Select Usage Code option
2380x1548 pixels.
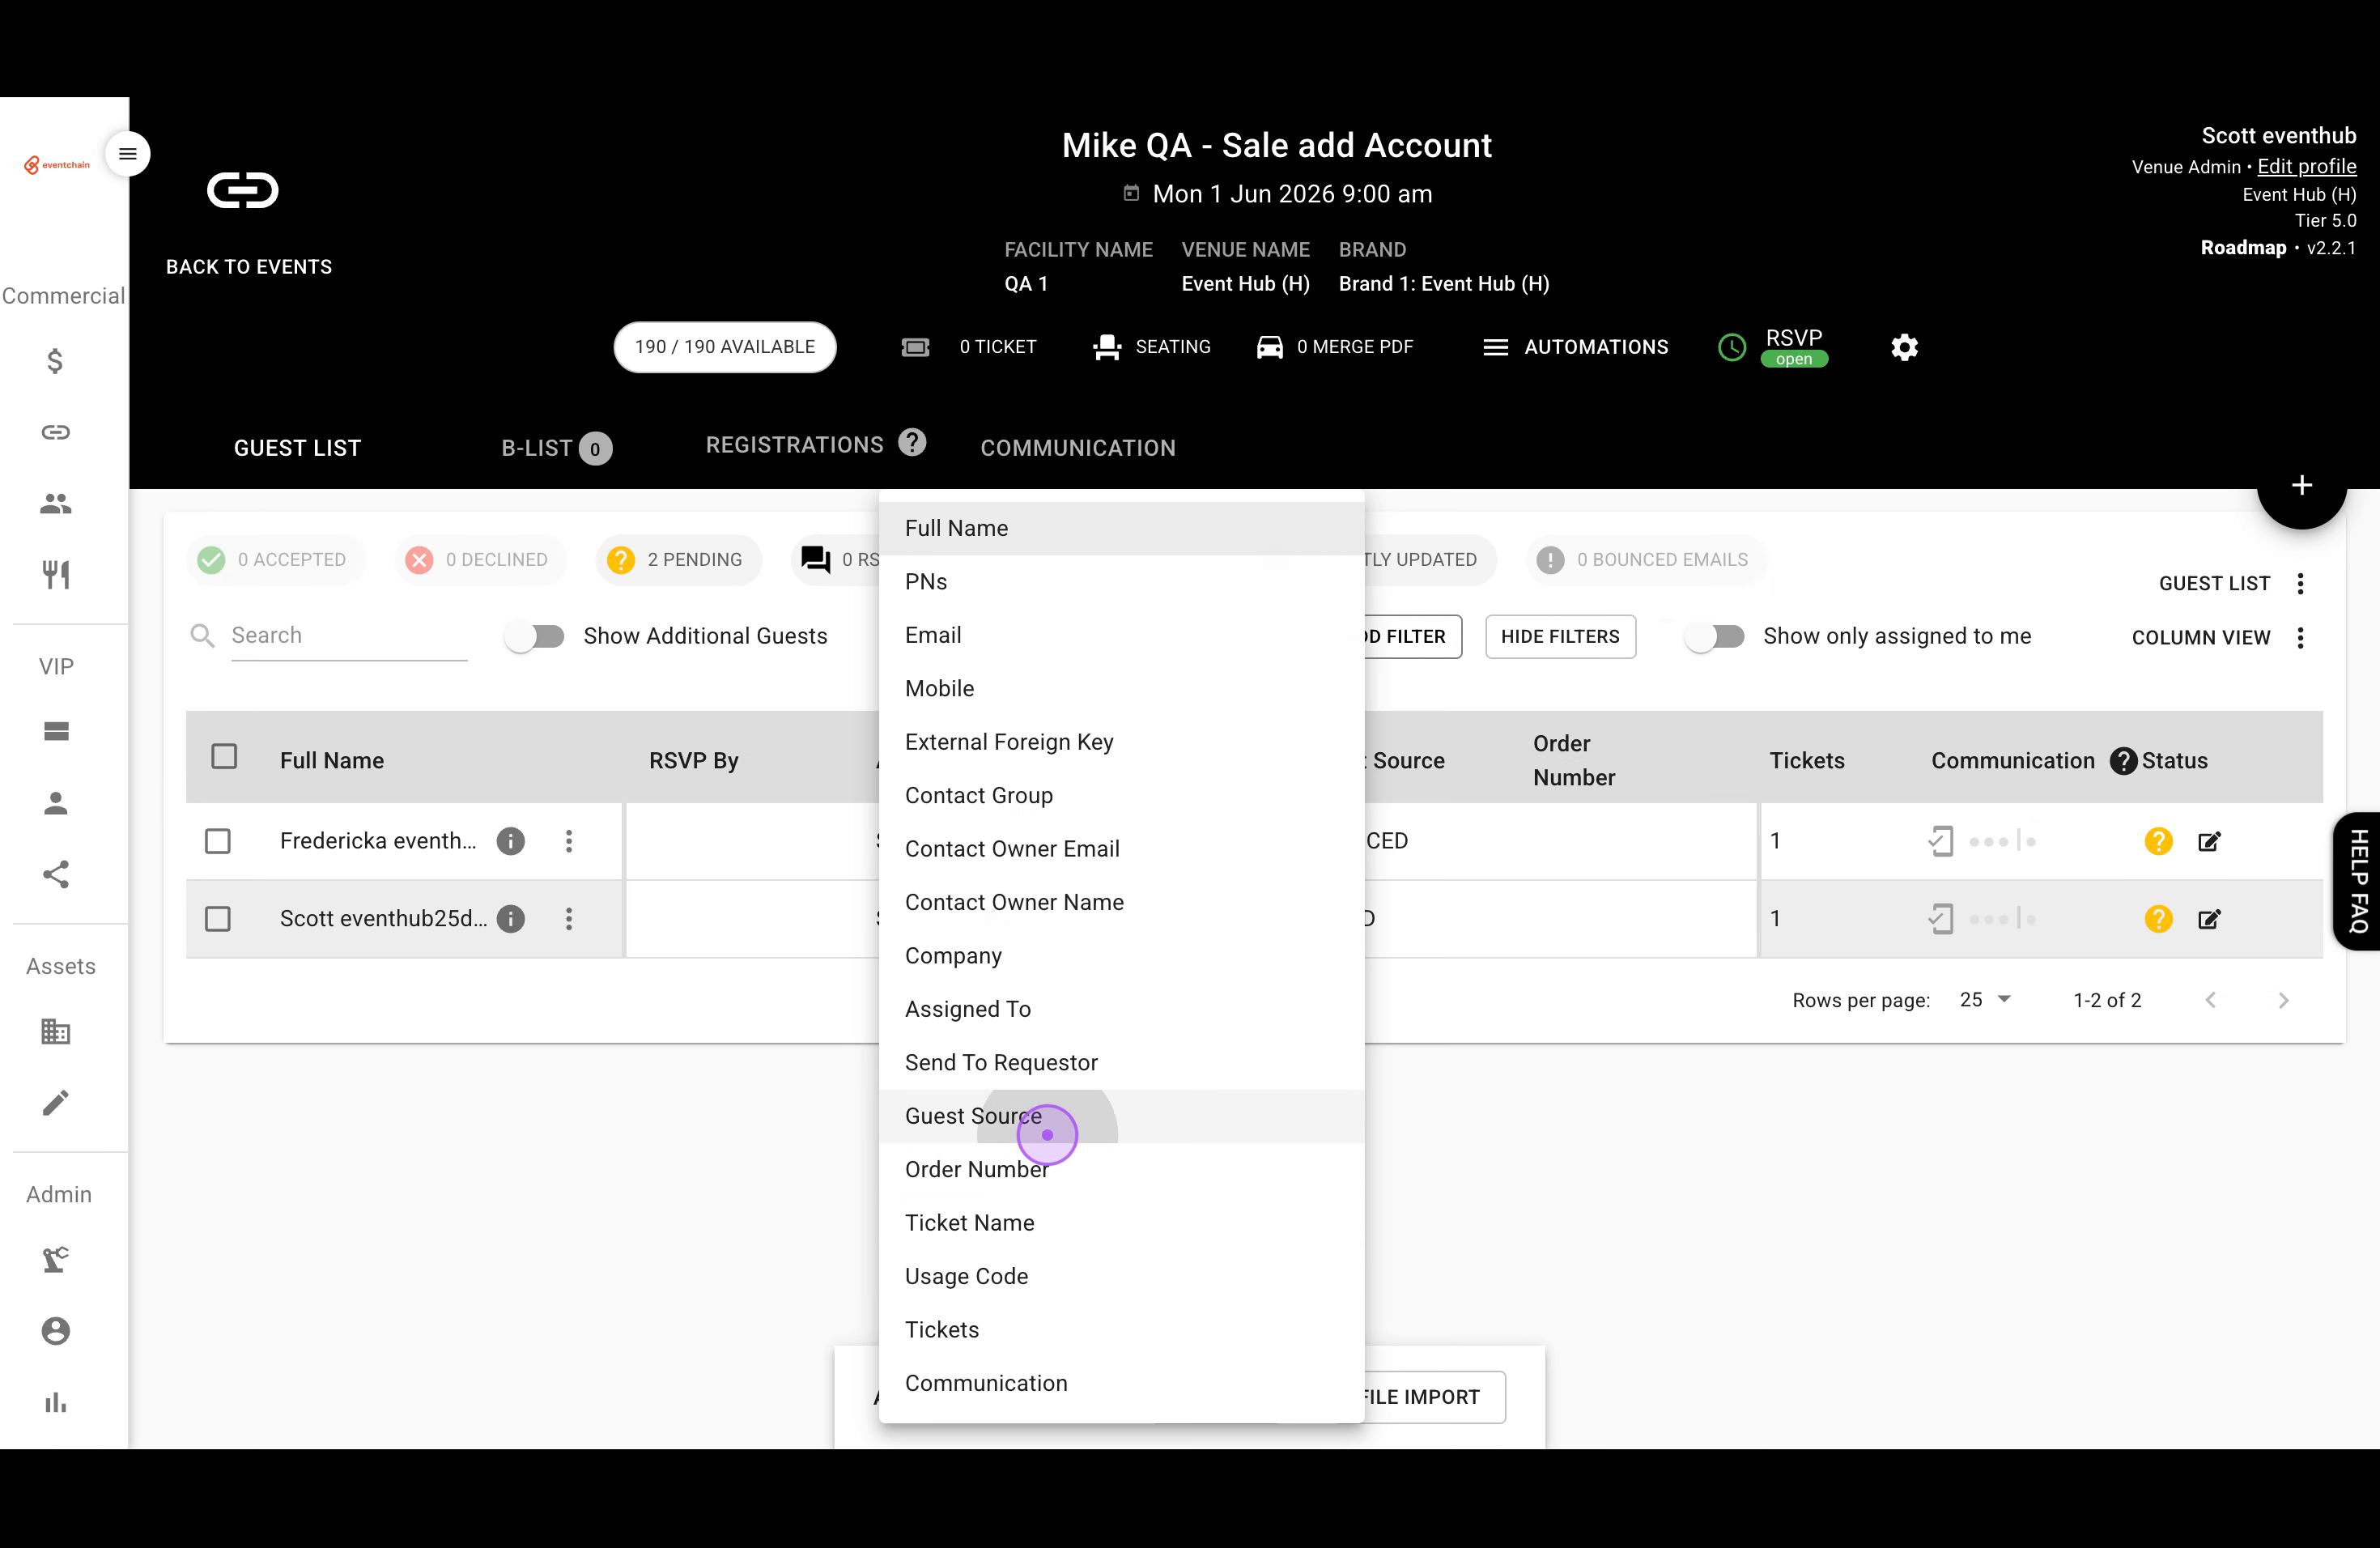click(x=1122, y=1276)
